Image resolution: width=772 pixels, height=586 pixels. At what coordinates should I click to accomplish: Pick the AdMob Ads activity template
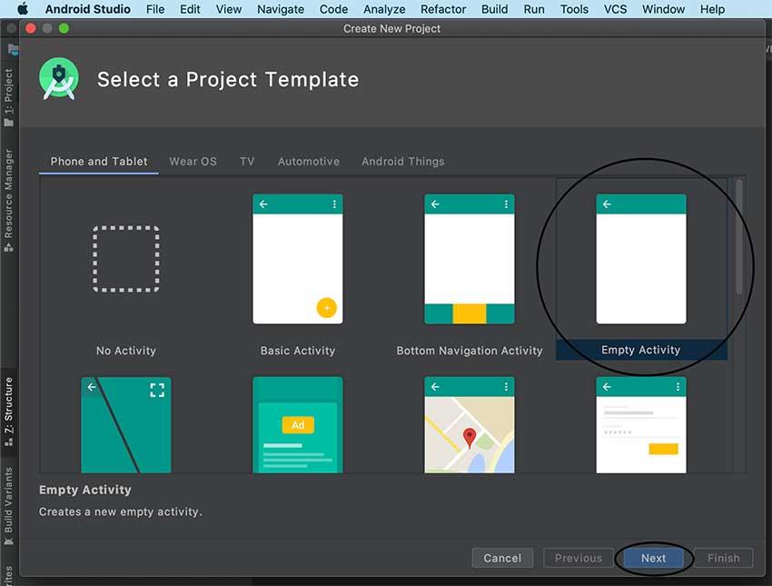click(298, 424)
